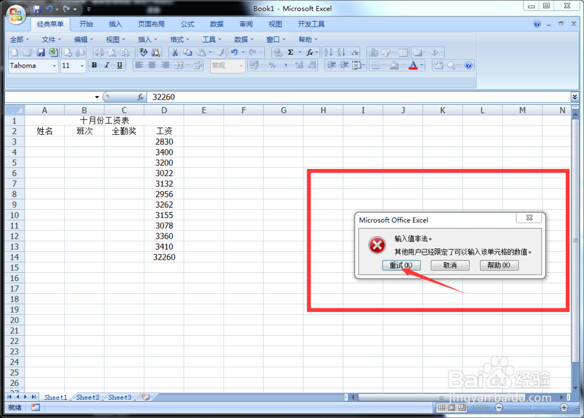584x418 pixels.
Task: Switch to the 页面布局 ribbon tab
Action: pos(151,24)
